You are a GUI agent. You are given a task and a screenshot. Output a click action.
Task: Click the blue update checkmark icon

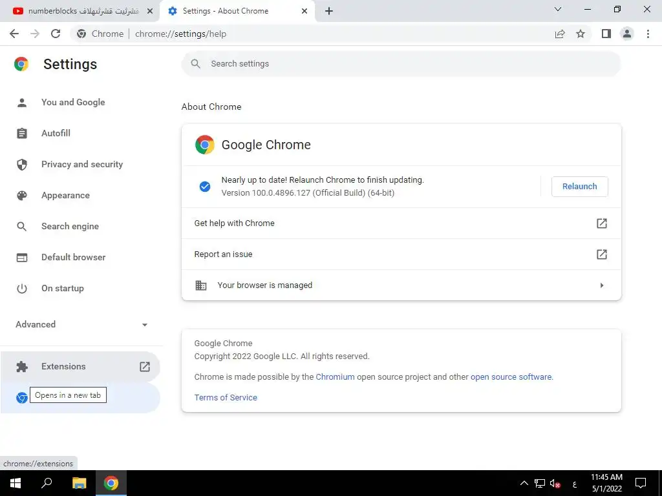tap(205, 187)
